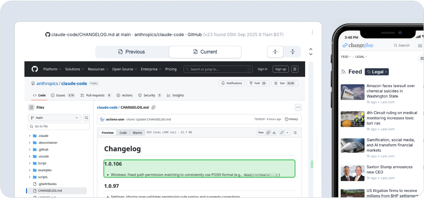Viewport: 424px width, 198px height.
Task: Click the GitHub logo in header
Action: click(x=35, y=69)
